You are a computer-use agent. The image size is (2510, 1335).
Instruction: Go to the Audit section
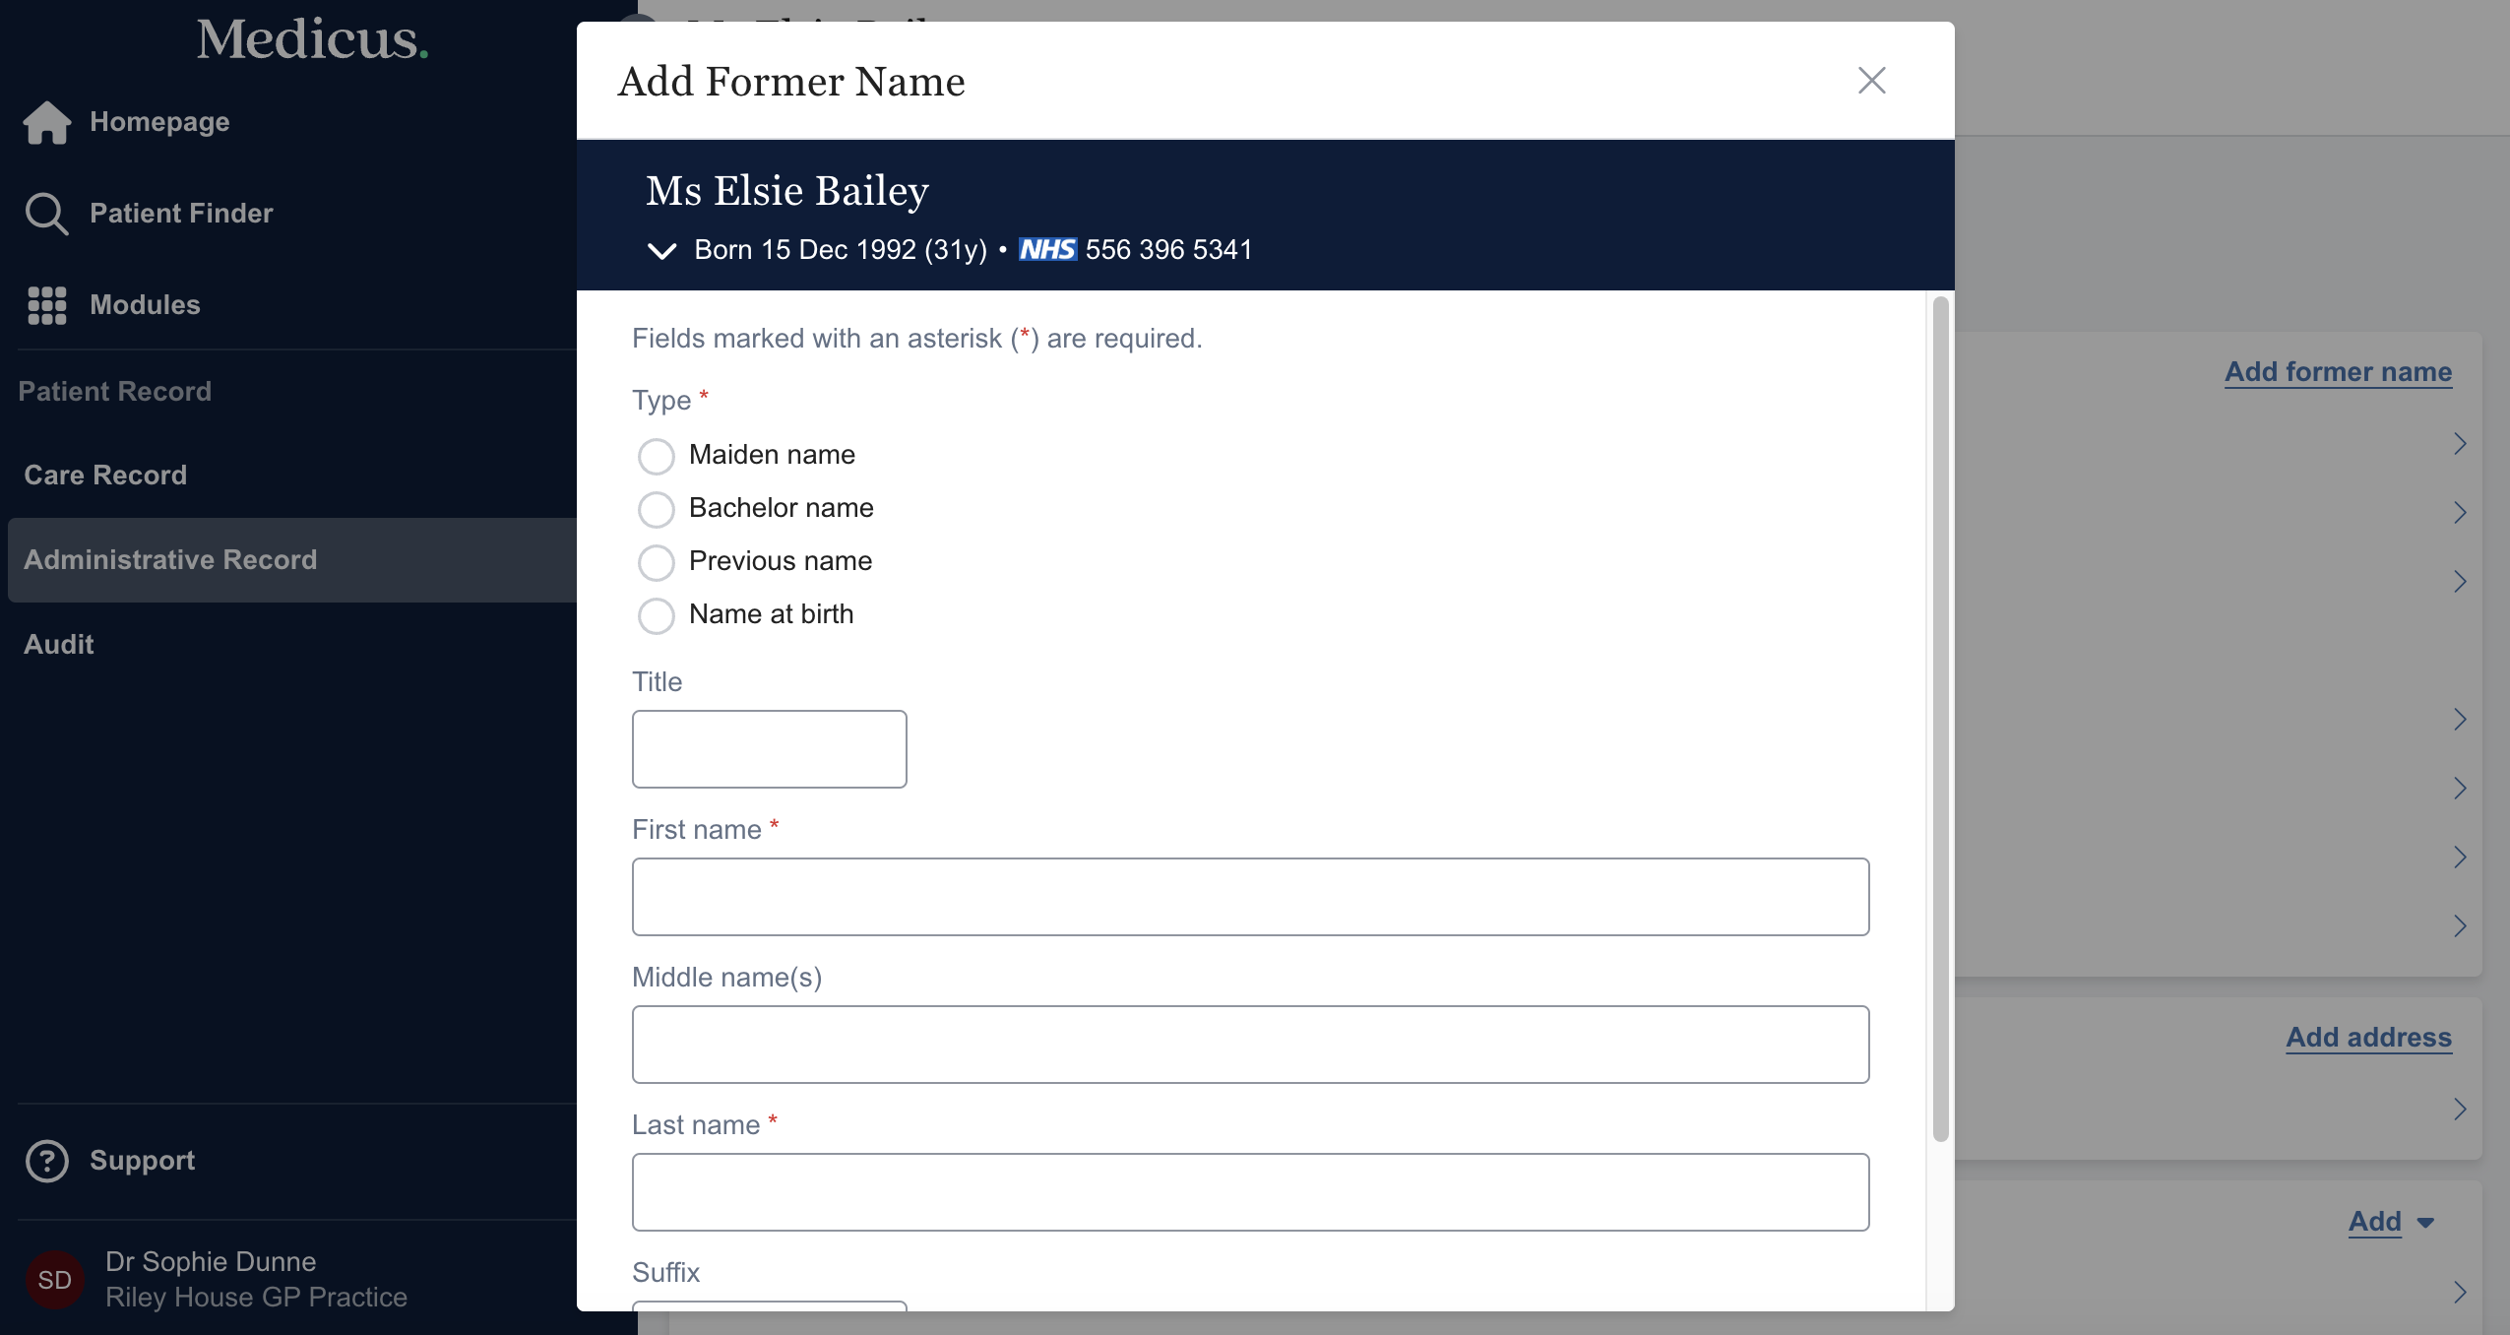tap(59, 645)
